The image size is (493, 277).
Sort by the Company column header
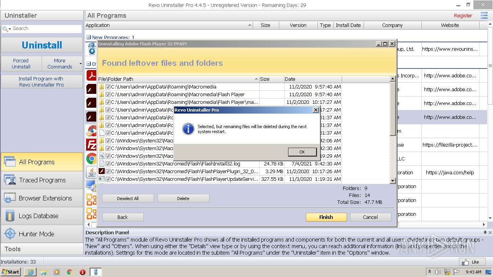click(x=392, y=25)
